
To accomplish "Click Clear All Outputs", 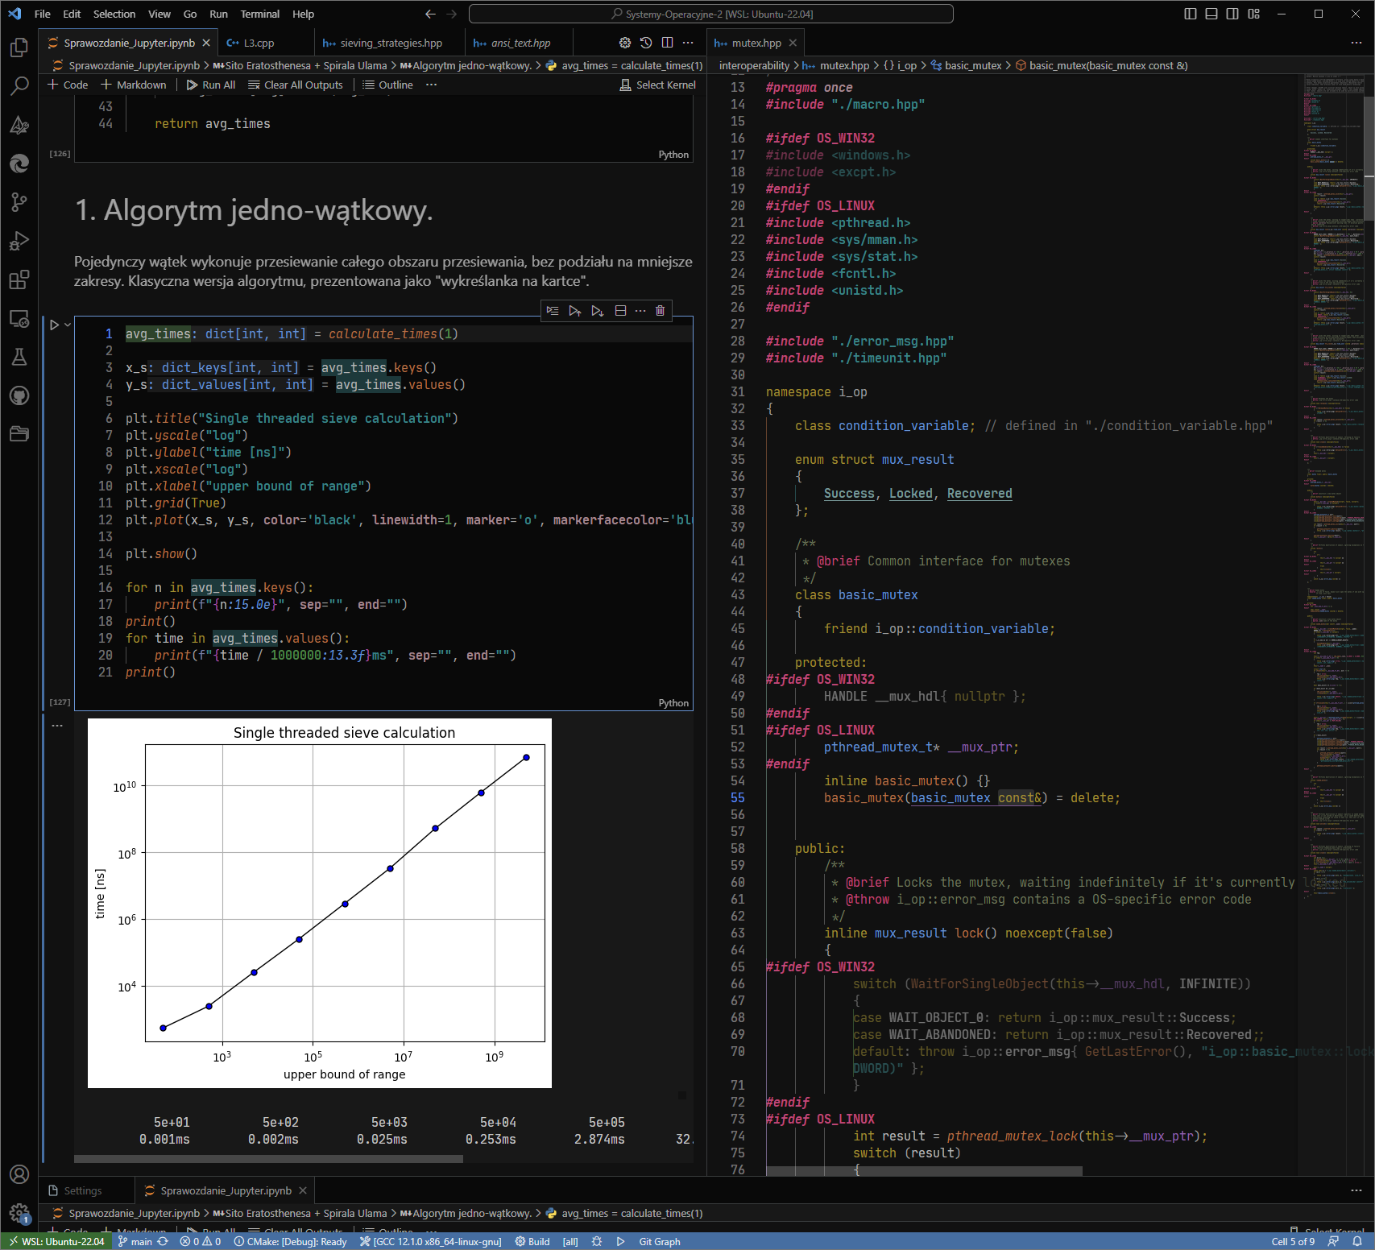I will (x=296, y=85).
